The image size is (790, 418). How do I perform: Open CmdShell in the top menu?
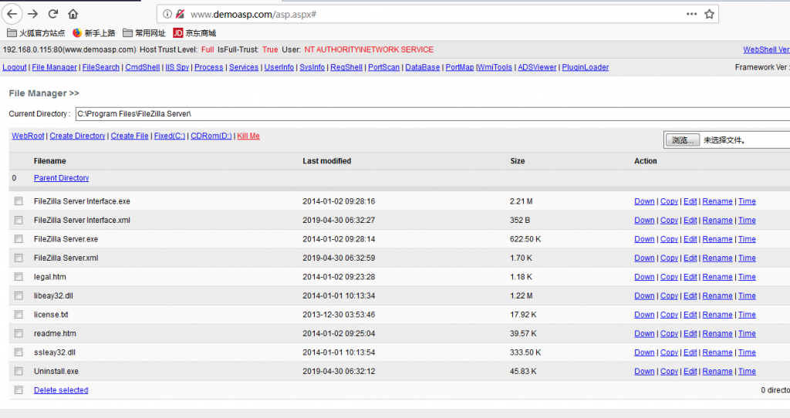[143, 67]
